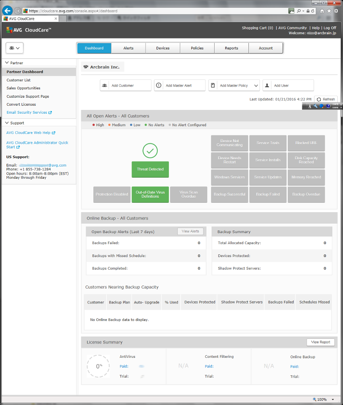343x405 pixels.
Task: Select the Policies tab
Action: coord(197,48)
